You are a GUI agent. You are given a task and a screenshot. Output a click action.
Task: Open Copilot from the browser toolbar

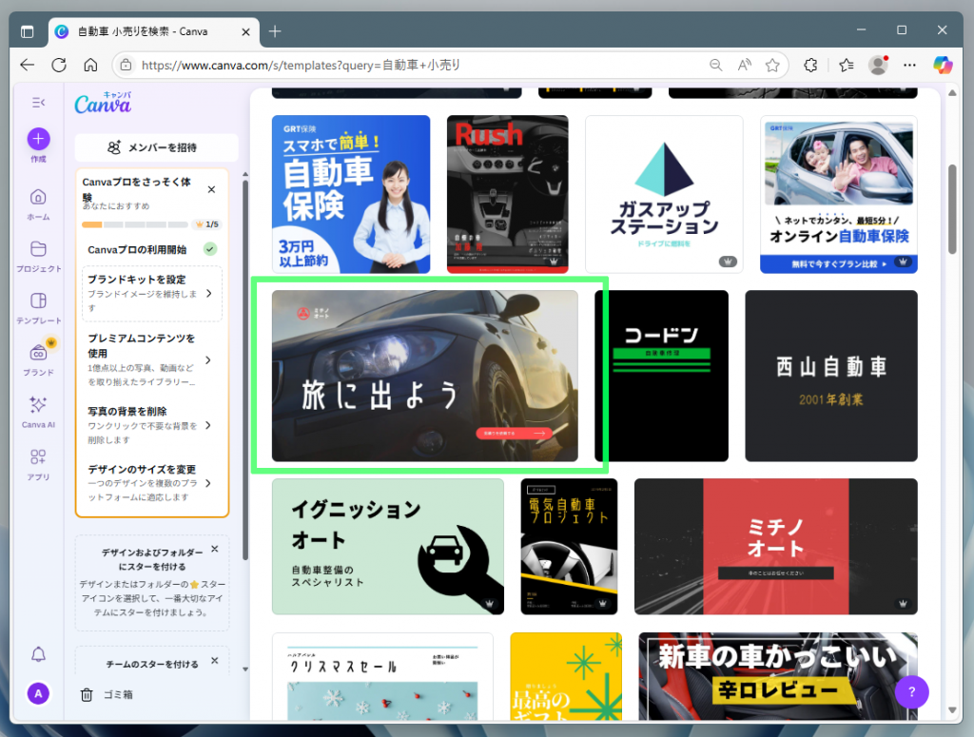943,65
